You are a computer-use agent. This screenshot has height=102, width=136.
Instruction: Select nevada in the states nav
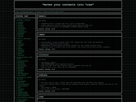point(20,72)
